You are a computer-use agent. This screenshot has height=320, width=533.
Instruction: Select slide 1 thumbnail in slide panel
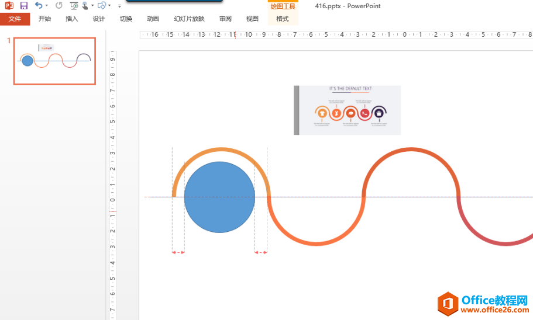[x=54, y=61]
